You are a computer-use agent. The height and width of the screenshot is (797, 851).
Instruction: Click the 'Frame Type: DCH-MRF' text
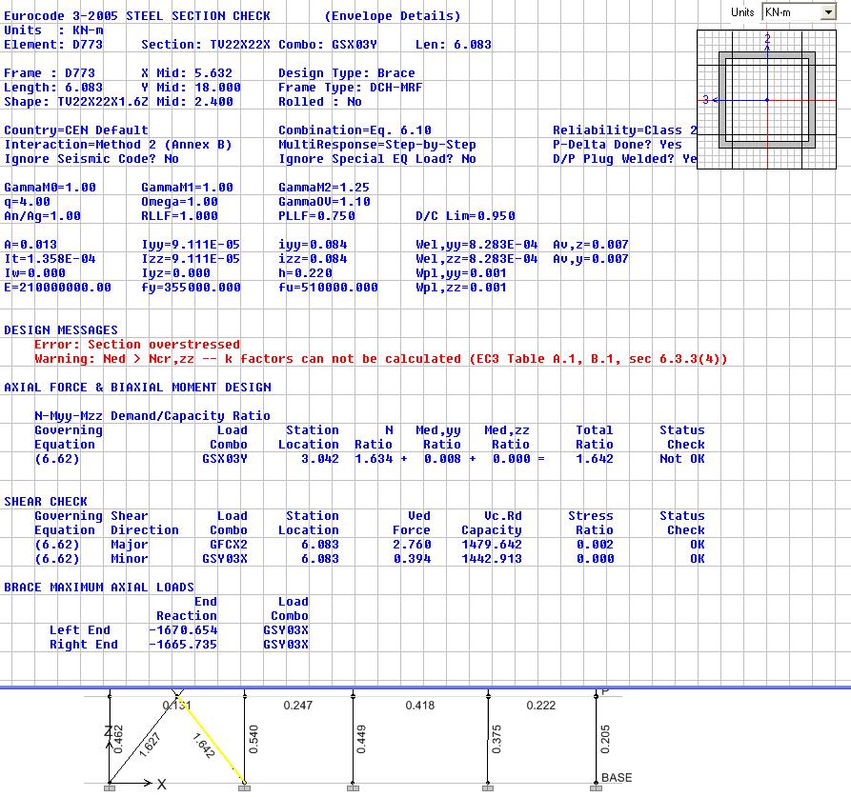pyautogui.click(x=350, y=88)
